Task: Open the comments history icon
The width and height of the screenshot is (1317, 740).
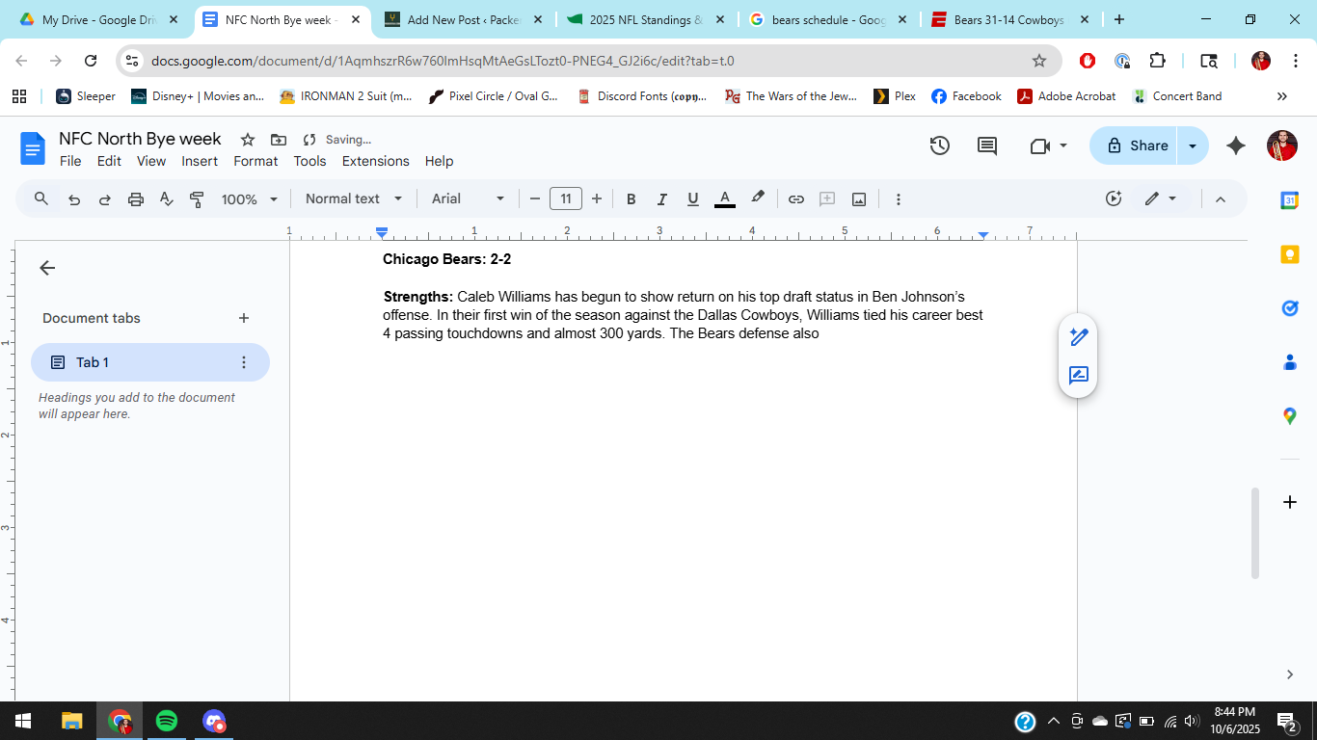Action: click(987, 145)
